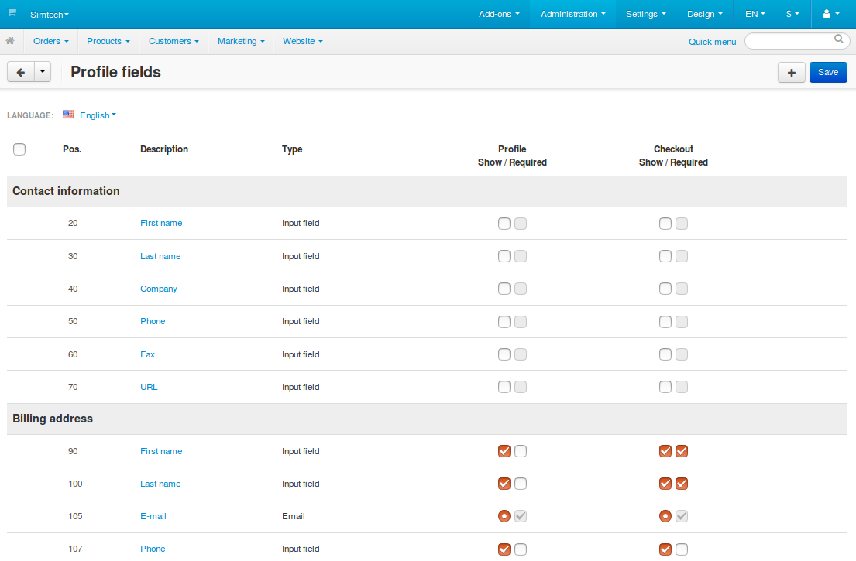Image resolution: width=856 pixels, height=561 pixels.
Task: Go to the home dashboard icon
Action: tap(10, 41)
